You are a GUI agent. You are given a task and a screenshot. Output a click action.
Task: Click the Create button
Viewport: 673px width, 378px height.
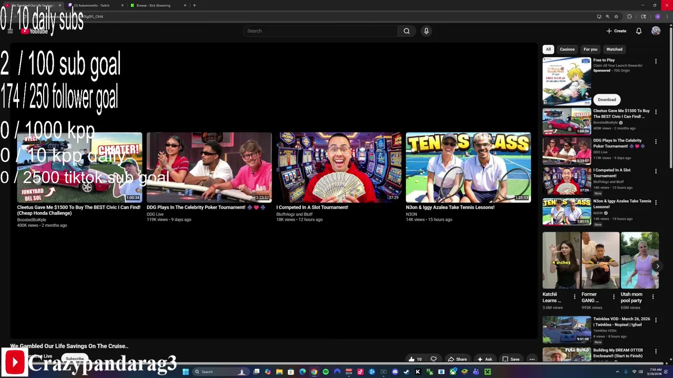coord(616,31)
